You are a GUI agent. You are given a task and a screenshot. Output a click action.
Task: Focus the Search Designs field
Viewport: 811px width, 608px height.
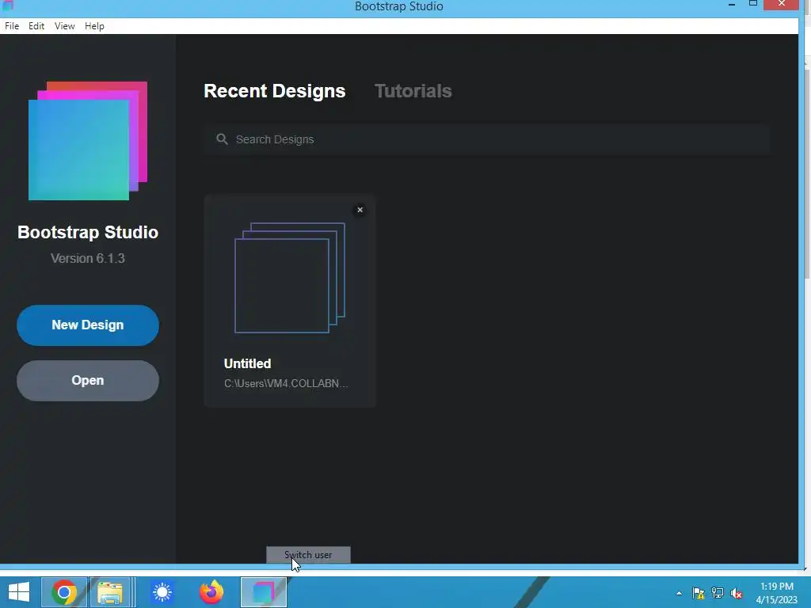click(x=487, y=139)
